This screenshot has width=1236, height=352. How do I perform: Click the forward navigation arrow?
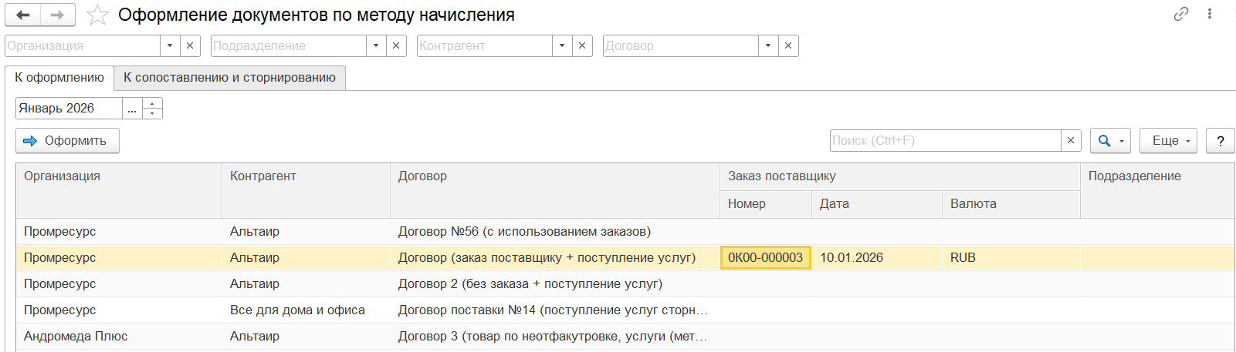[x=57, y=15]
